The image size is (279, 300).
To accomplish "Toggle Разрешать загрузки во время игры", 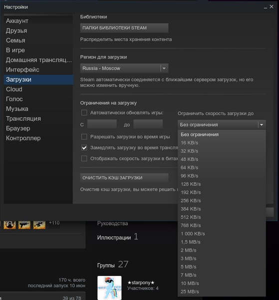I will (84, 137).
